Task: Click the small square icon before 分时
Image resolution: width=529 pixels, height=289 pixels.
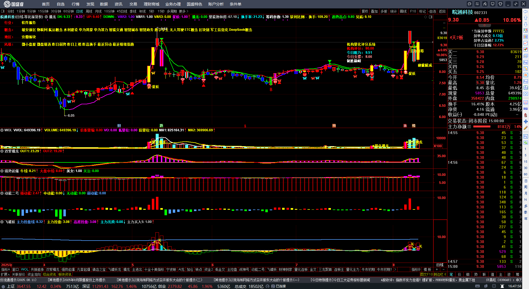Action: pos(3,11)
